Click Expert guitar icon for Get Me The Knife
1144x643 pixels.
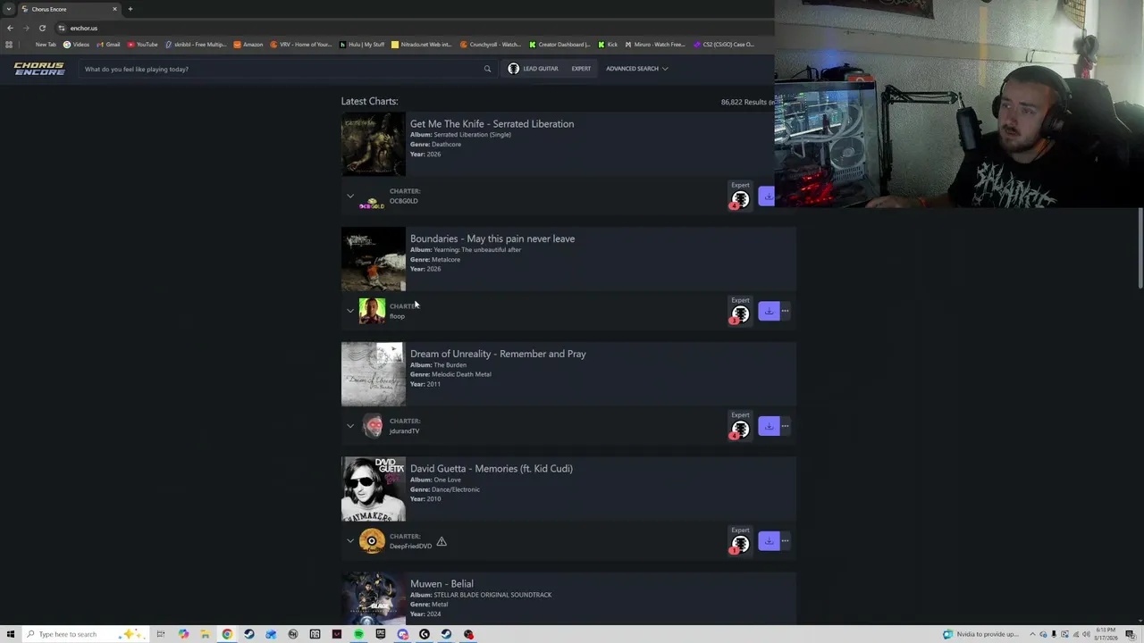tap(740, 200)
